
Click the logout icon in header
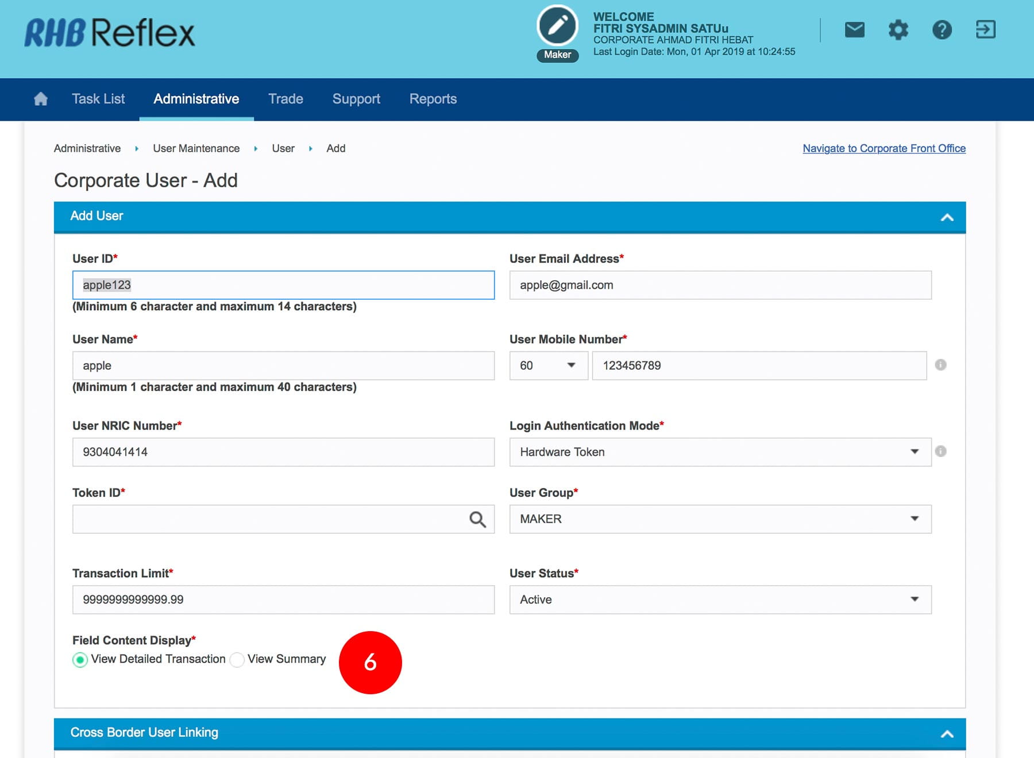click(985, 30)
